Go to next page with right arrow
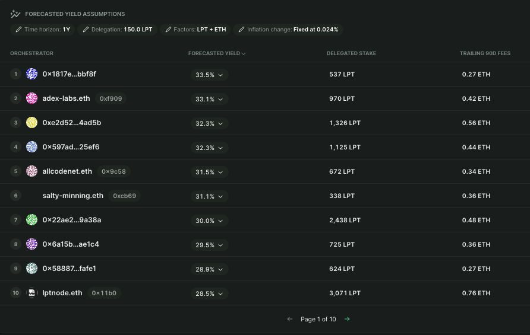Image resolution: width=530 pixels, height=335 pixels. coord(347,319)
